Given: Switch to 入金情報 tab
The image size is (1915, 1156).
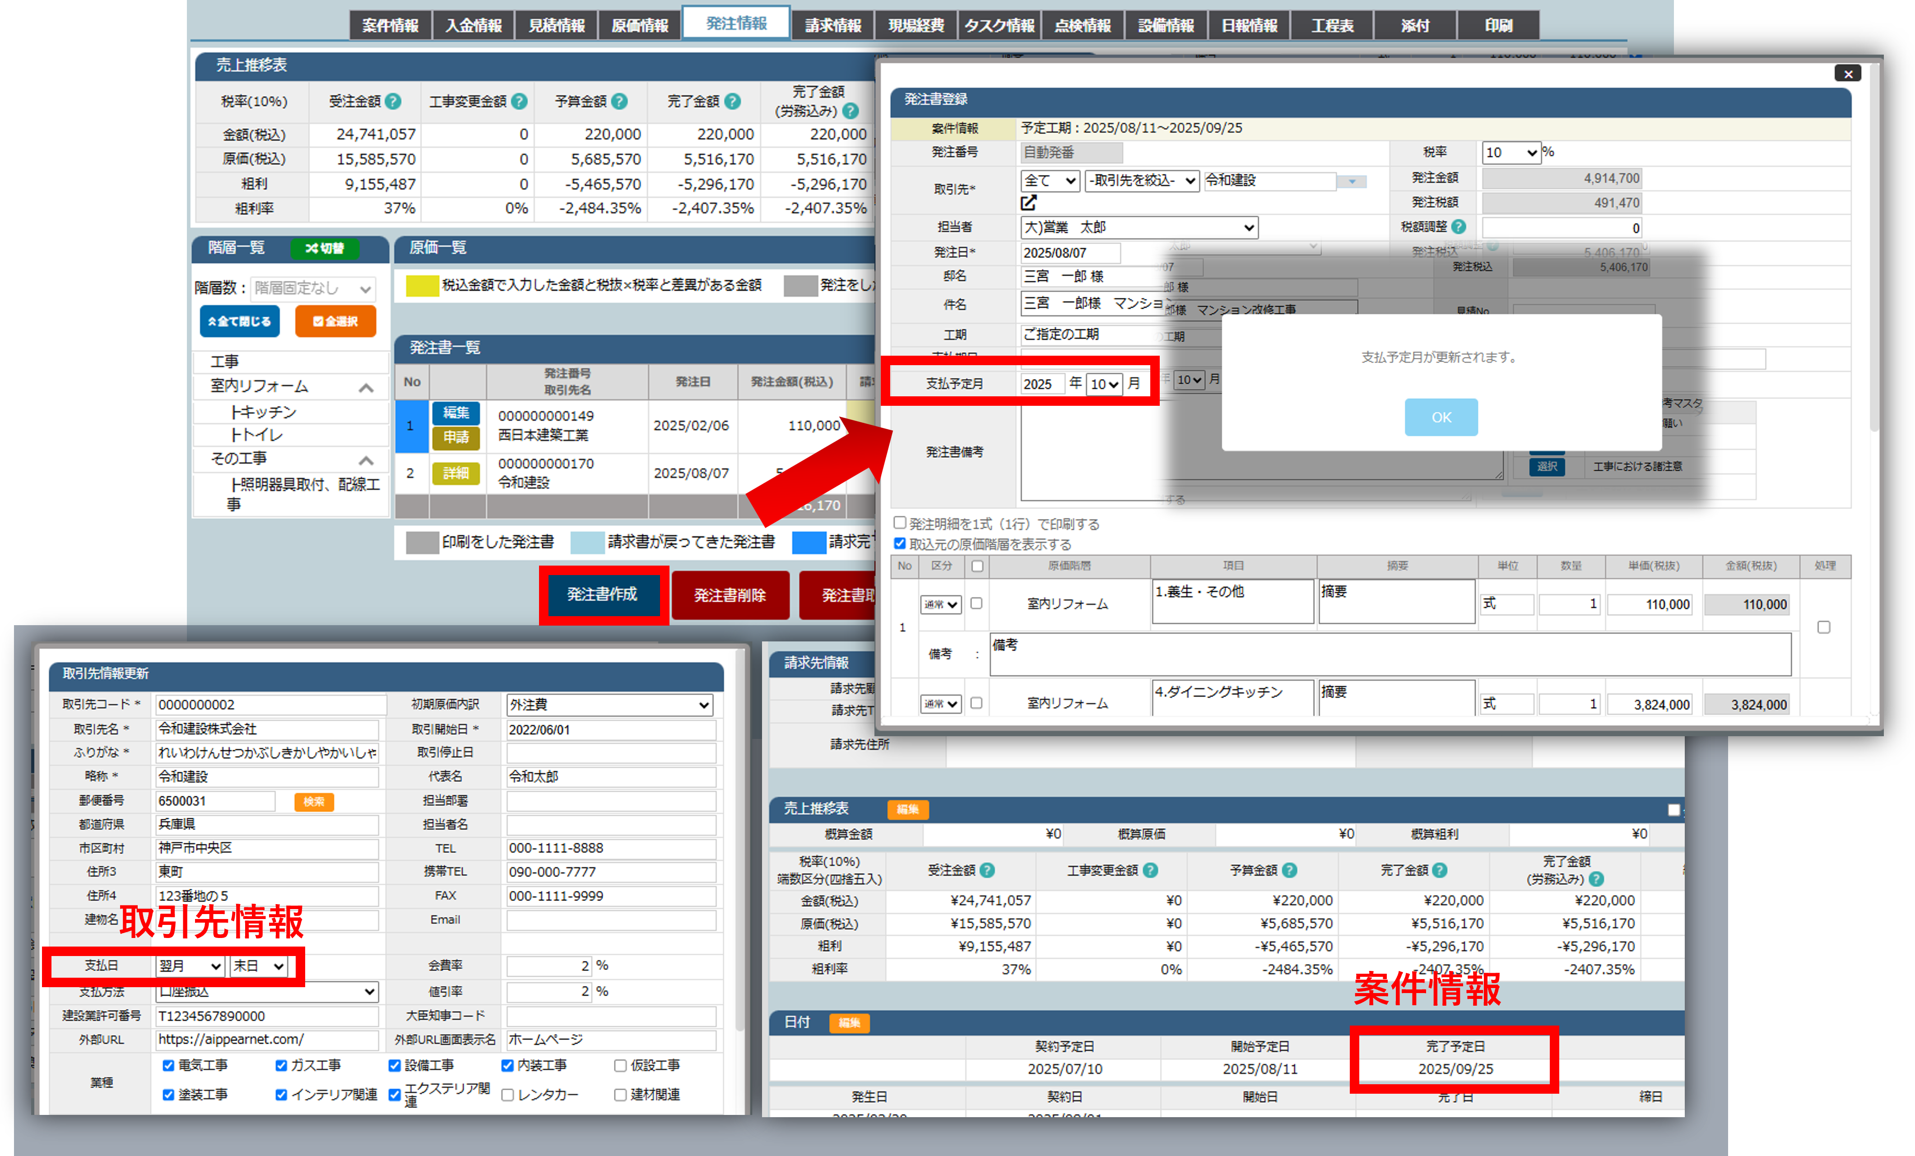Looking at the screenshot, I should (x=473, y=25).
